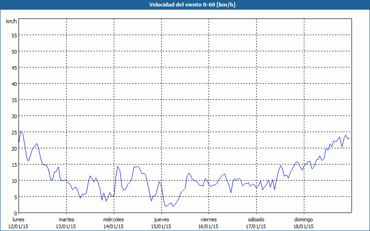Select the 'viernes' day label
Screen dimensions: 370x231
pyautogui.click(x=208, y=219)
